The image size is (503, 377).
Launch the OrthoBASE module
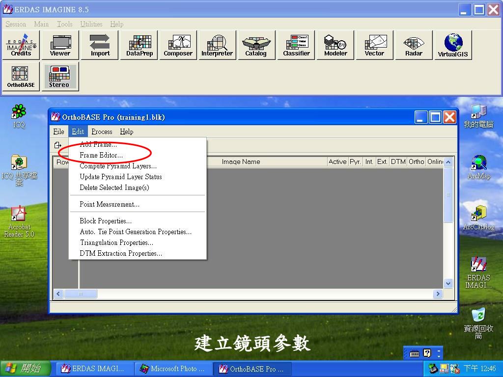point(21,77)
